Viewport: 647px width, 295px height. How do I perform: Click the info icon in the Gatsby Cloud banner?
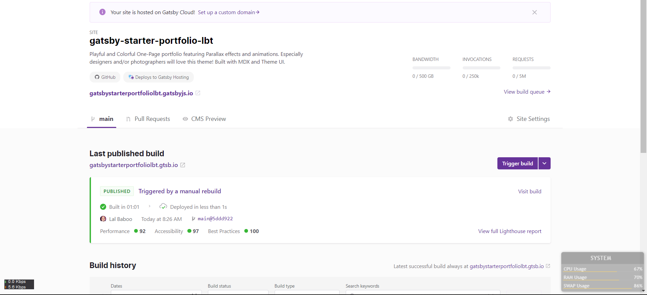click(x=102, y=12)
